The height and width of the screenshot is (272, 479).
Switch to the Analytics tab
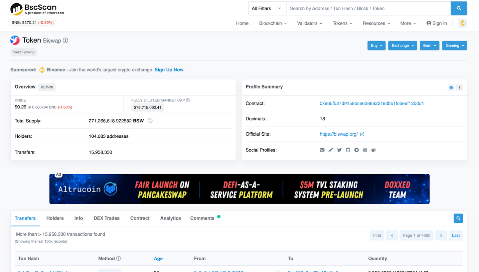[171, 218]
